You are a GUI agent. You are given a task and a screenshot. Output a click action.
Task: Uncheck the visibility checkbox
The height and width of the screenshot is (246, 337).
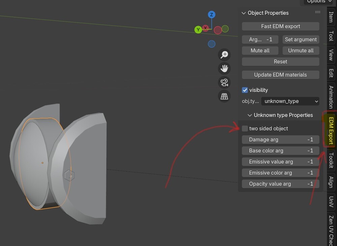(x=245, y=90)
